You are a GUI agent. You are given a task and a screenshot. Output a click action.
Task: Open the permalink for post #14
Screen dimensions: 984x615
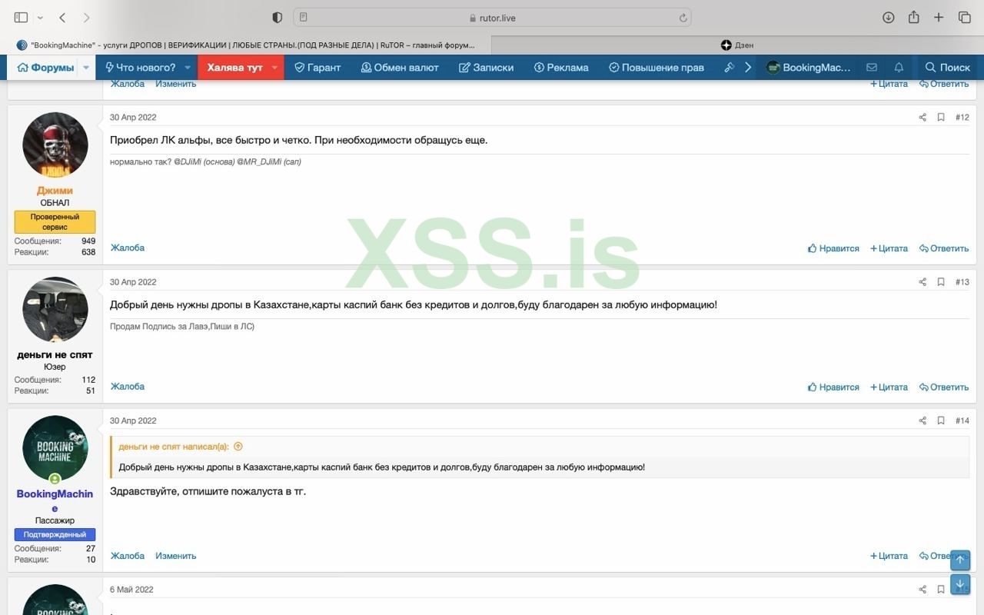(x=962, y=421)
